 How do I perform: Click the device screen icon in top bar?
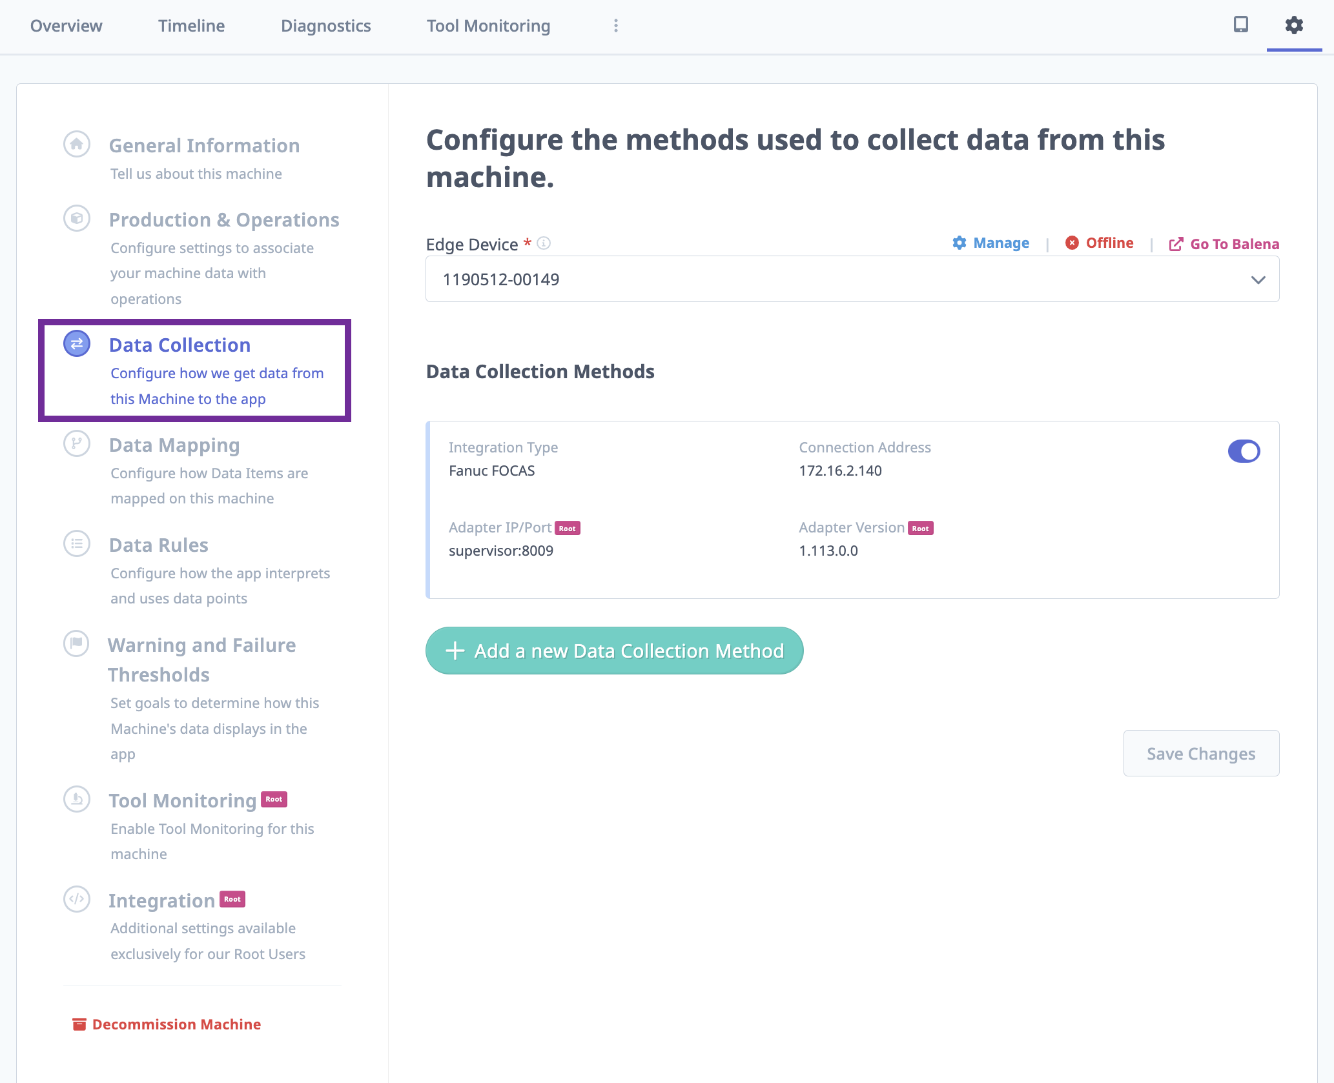(x=1240, y=26)
